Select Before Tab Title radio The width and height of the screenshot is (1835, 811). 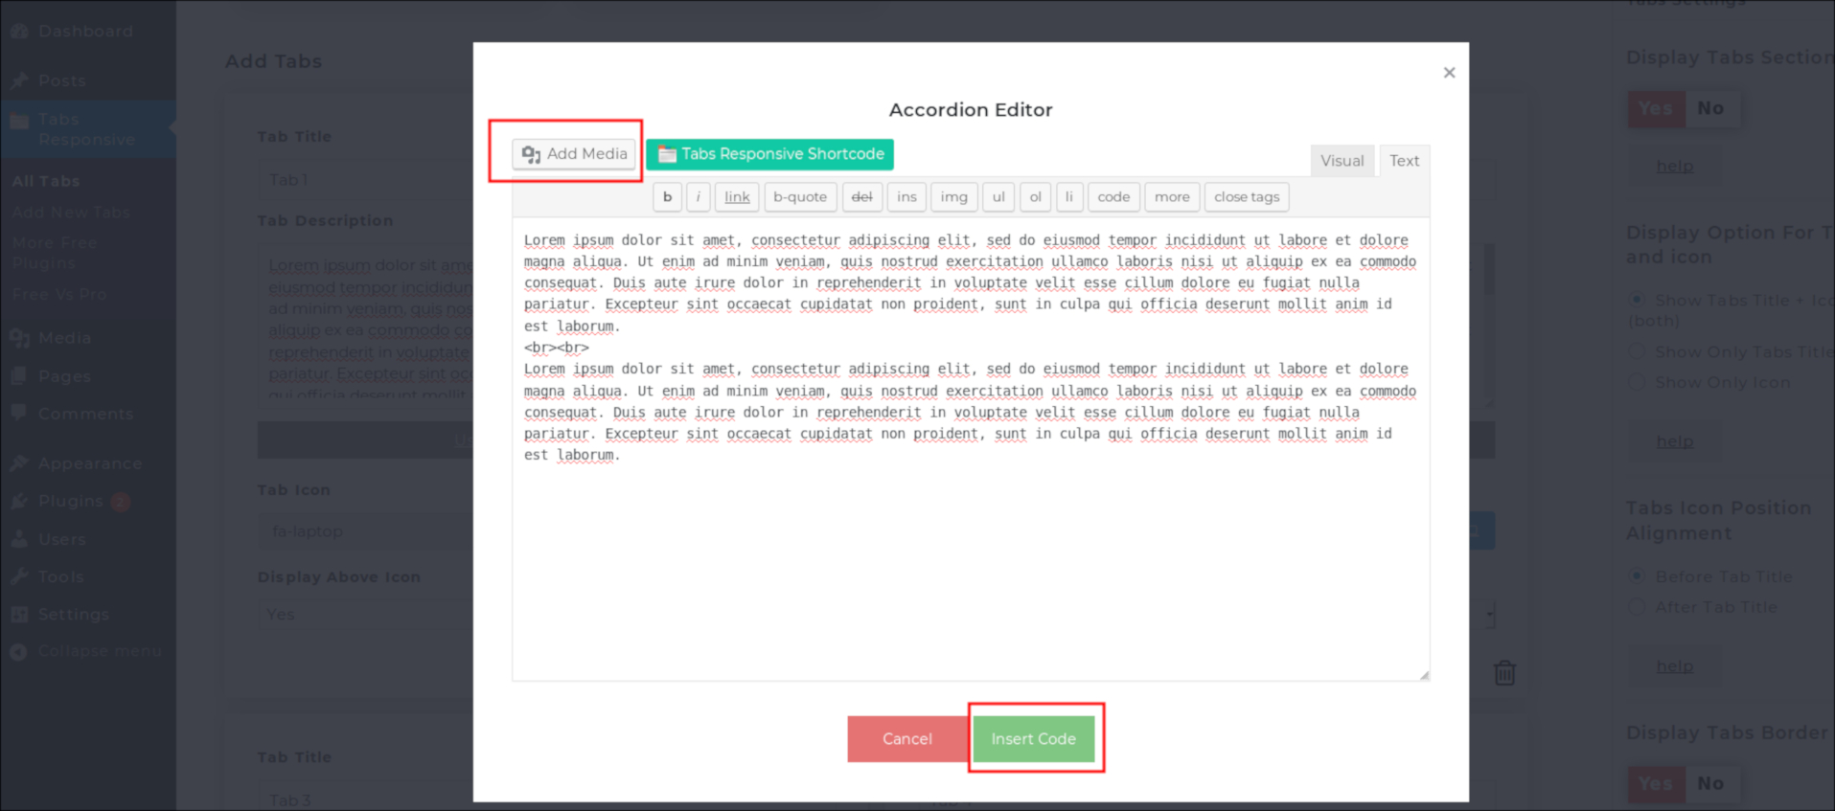[x=1638, y=576]
